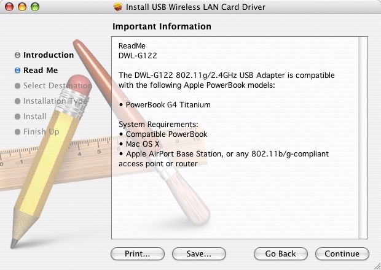The image size is (381, 270).
Task: Click the ReadMe text area scrollbar
Action: tap(363, 138)
